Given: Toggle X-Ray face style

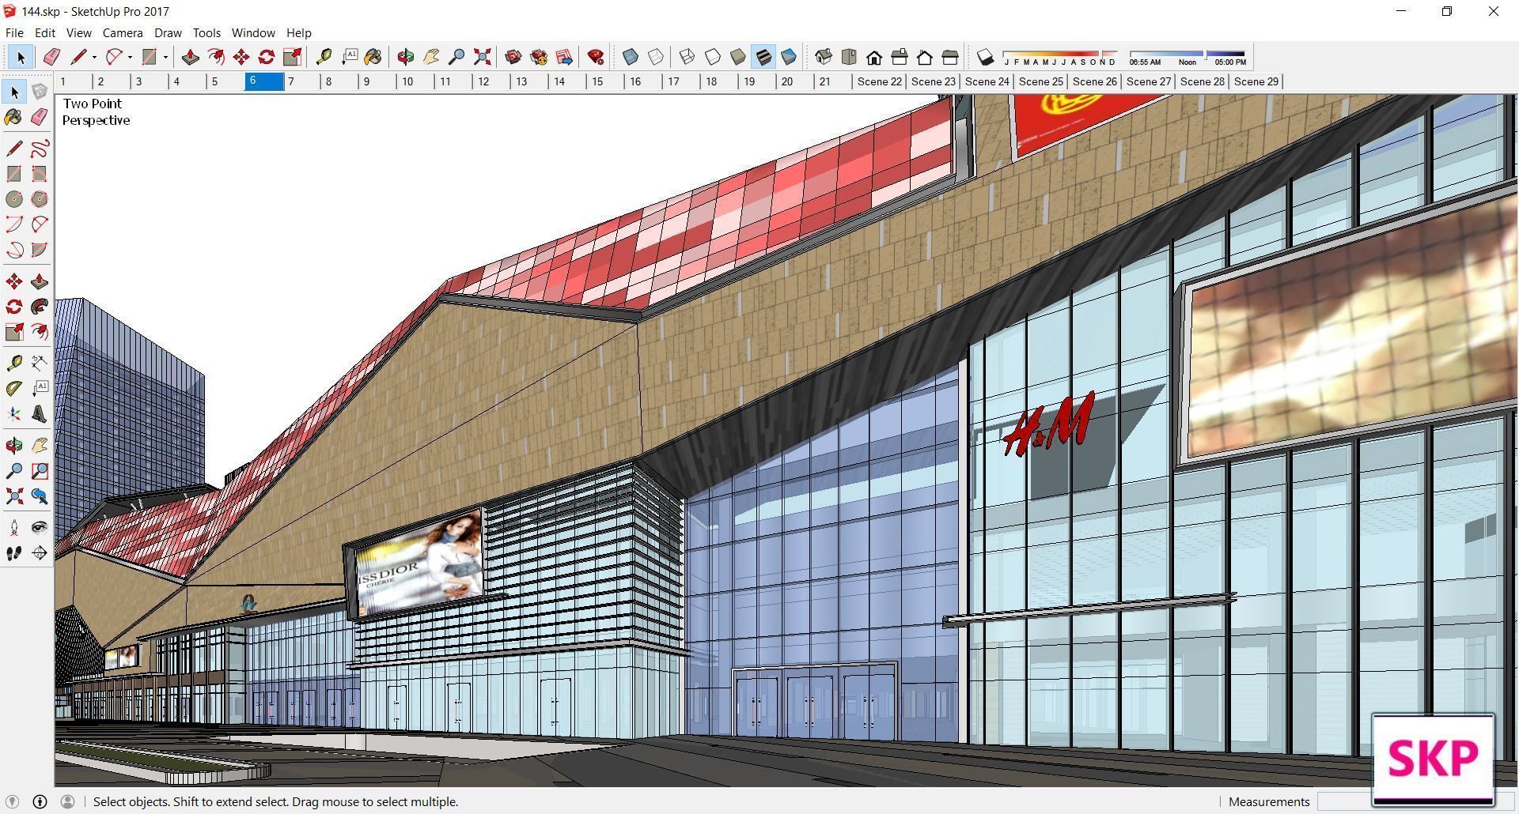Looking at the screenshot, I should click(x=631, y=57).
